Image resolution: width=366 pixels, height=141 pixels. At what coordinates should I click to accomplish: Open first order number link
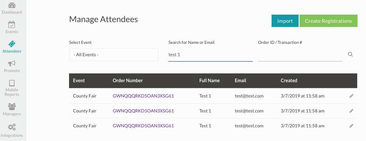coord(143,96)
